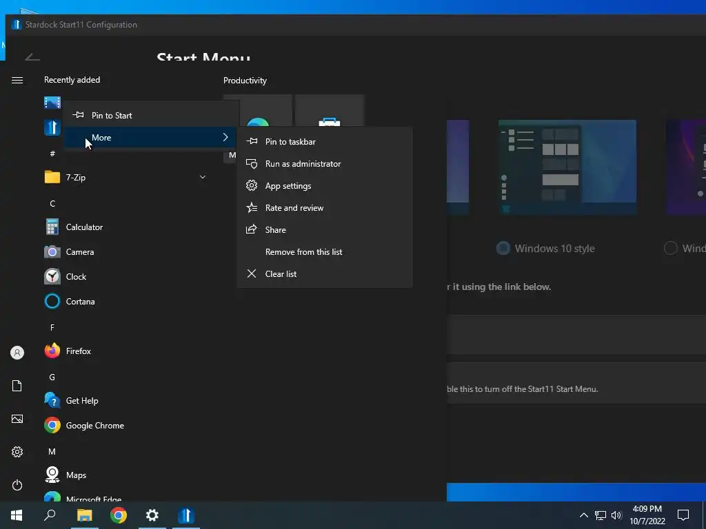Launch Clock app
Screen dimensions: 706x529
point(126,277)
